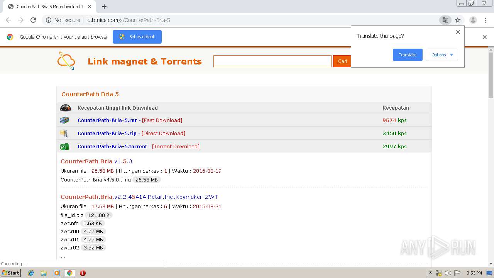Click the scrollbar down arrow
Image resolution: width=494 pixels, height=278 pixels.
(x=491, y=264)
